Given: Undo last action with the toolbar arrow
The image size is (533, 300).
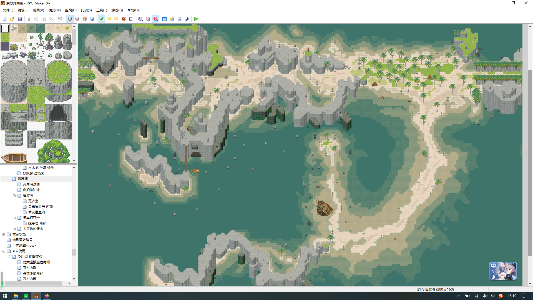Looking at the screenshot, I should pos(60,19).
